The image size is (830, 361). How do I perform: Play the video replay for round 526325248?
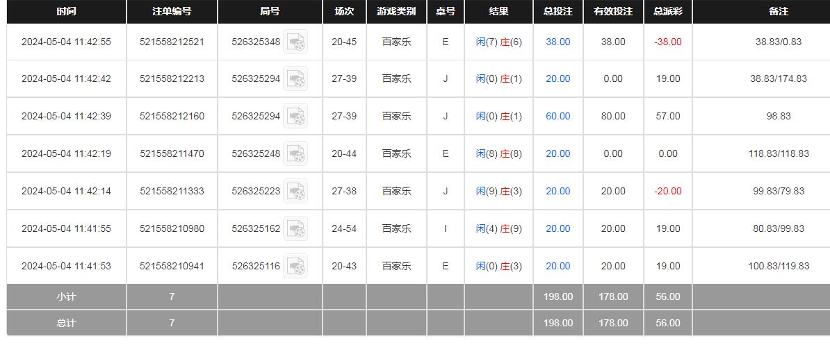[295, 154]
